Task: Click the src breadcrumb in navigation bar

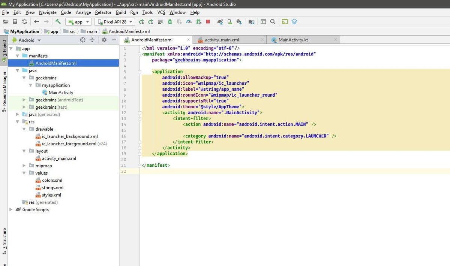Action: tap(72, 31)
